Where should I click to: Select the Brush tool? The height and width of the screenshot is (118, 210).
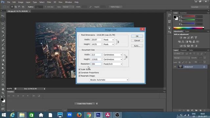click(3, 44)
